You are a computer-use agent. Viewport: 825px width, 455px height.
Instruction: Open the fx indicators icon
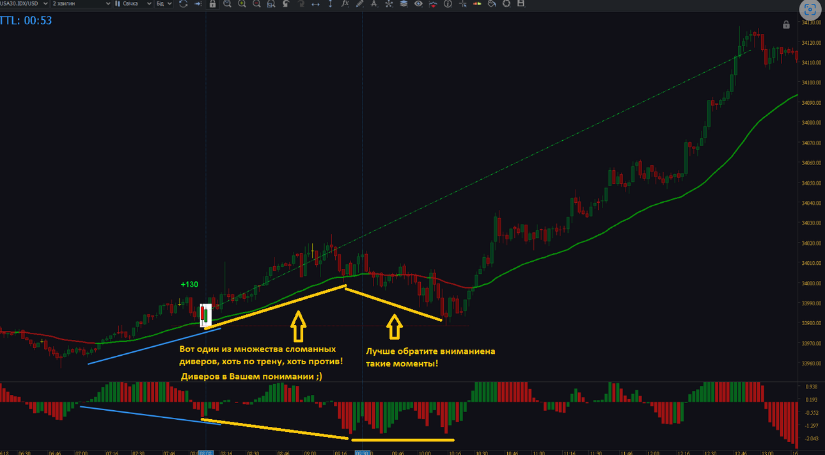(345, 4)
